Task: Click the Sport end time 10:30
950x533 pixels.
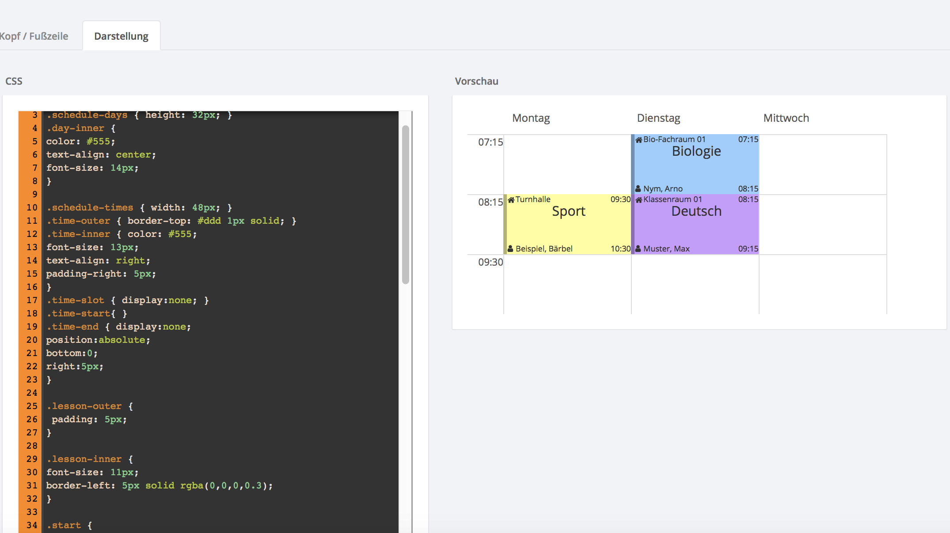Action: click(620, 249)
